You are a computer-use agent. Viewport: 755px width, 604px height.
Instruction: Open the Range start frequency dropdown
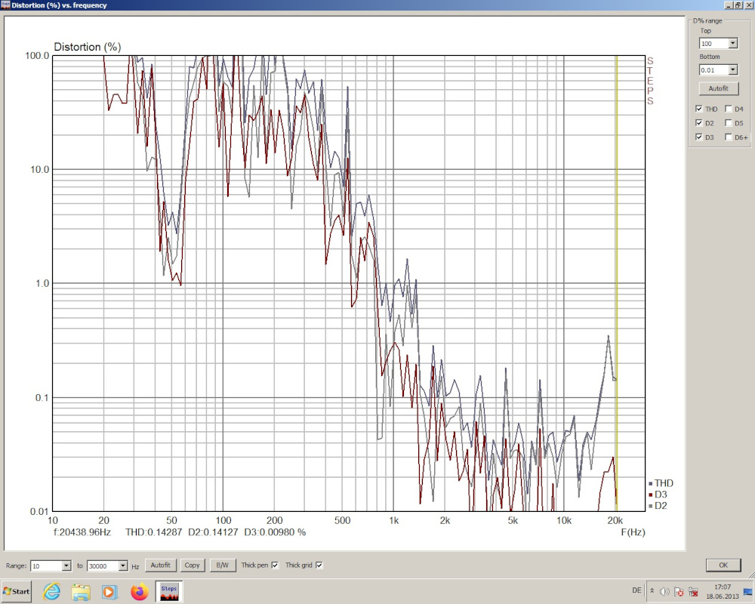click(x=66, y=565)
